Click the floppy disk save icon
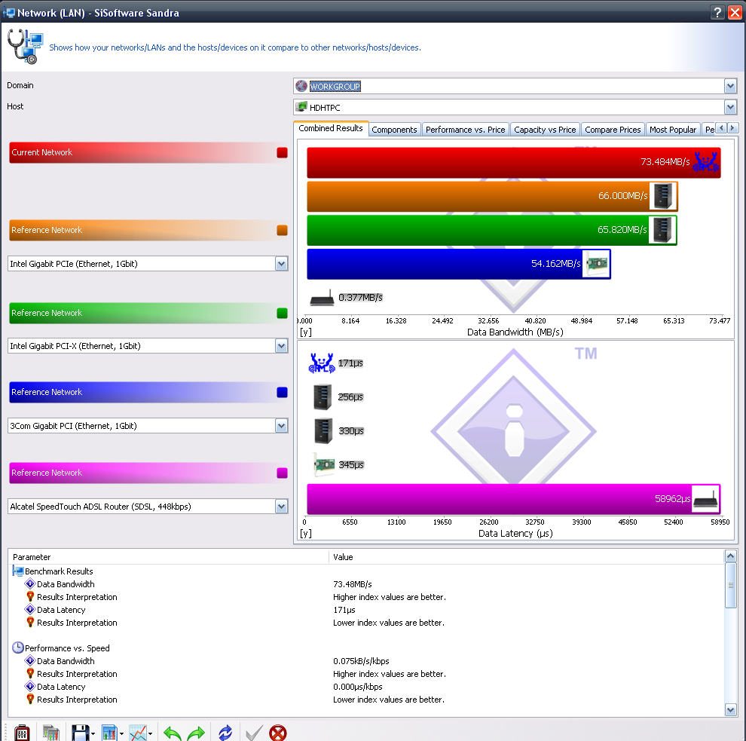 80,733
